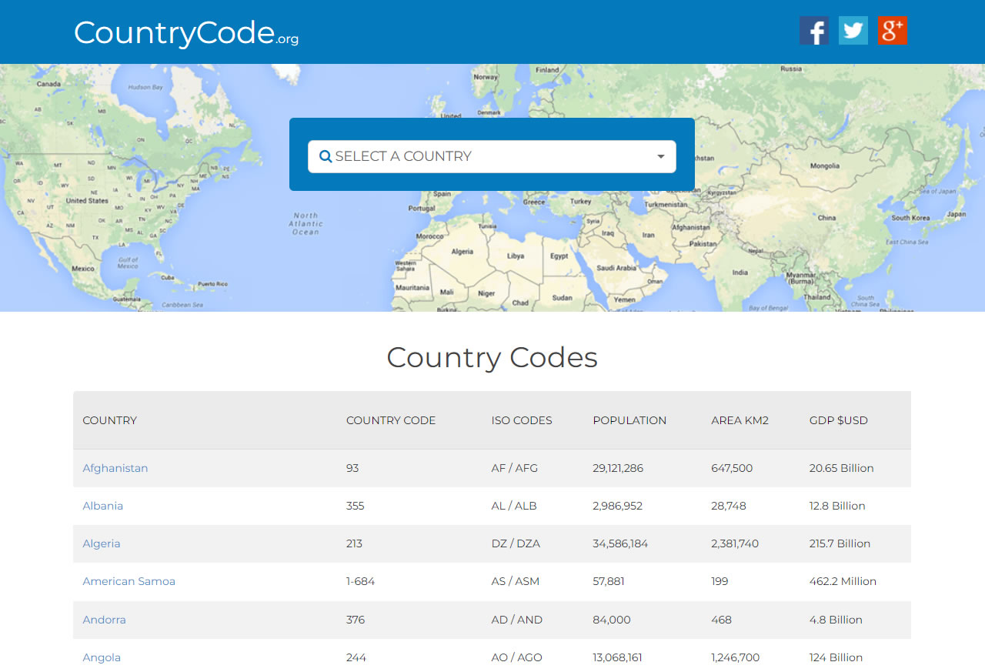985x672 pixels.
Task: Click the Country column header
Action: coord(110,420)
